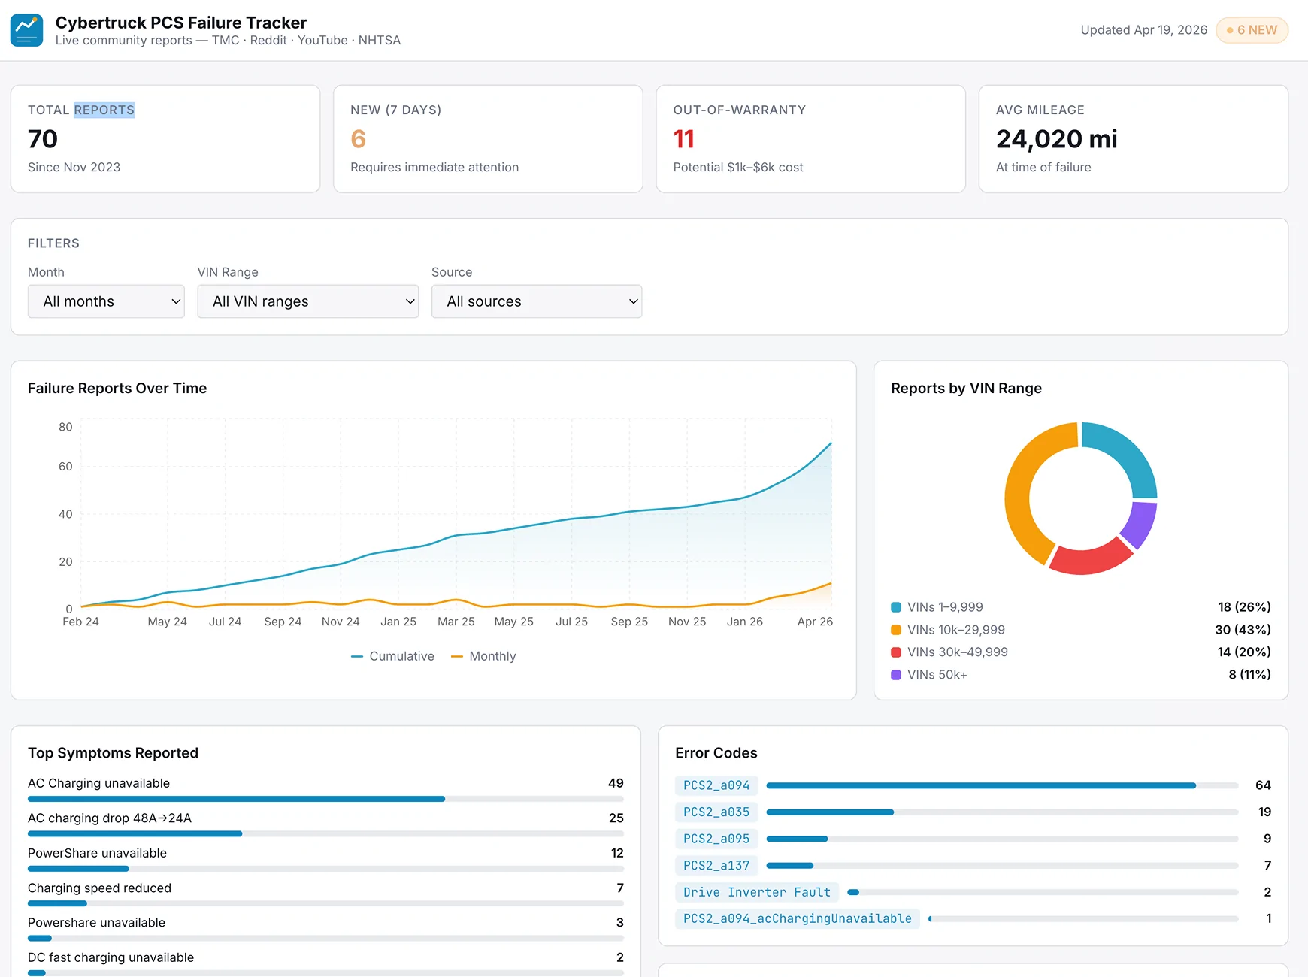
Task: Click the "Failure Reports Over Time" heading
Action: click(x=117, y=388)
